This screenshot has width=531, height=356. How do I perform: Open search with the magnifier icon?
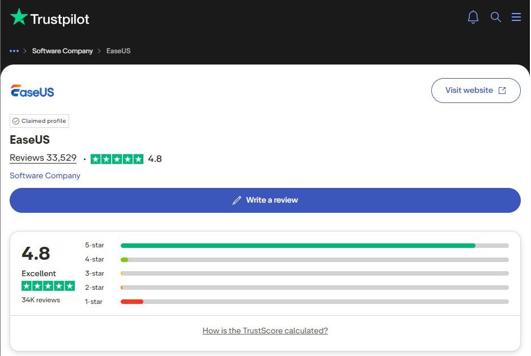click(496, 18)
